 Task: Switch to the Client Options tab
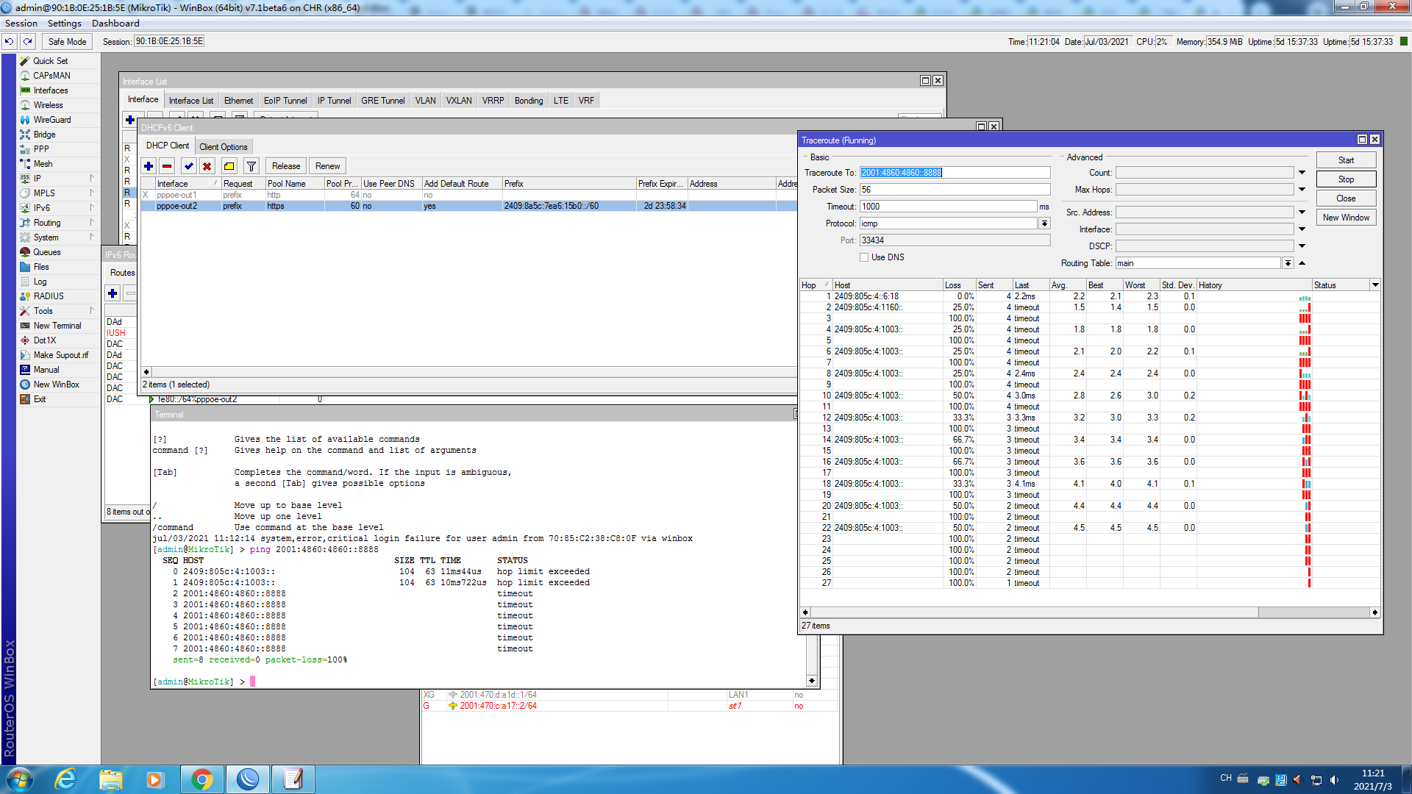point(223,147)
